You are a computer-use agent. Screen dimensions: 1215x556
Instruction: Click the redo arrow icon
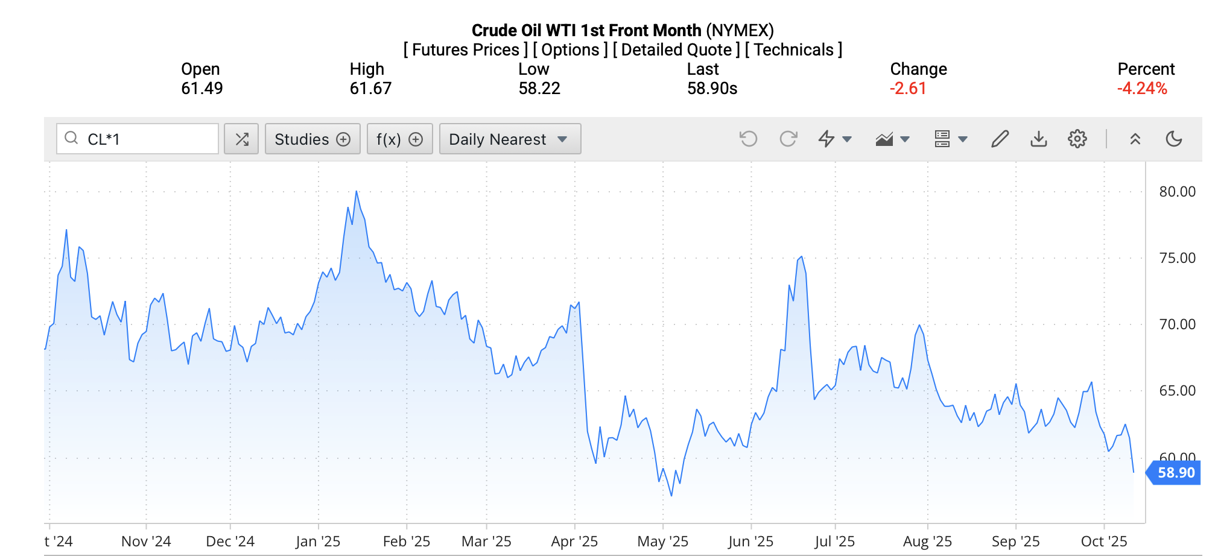coord(788,139)
